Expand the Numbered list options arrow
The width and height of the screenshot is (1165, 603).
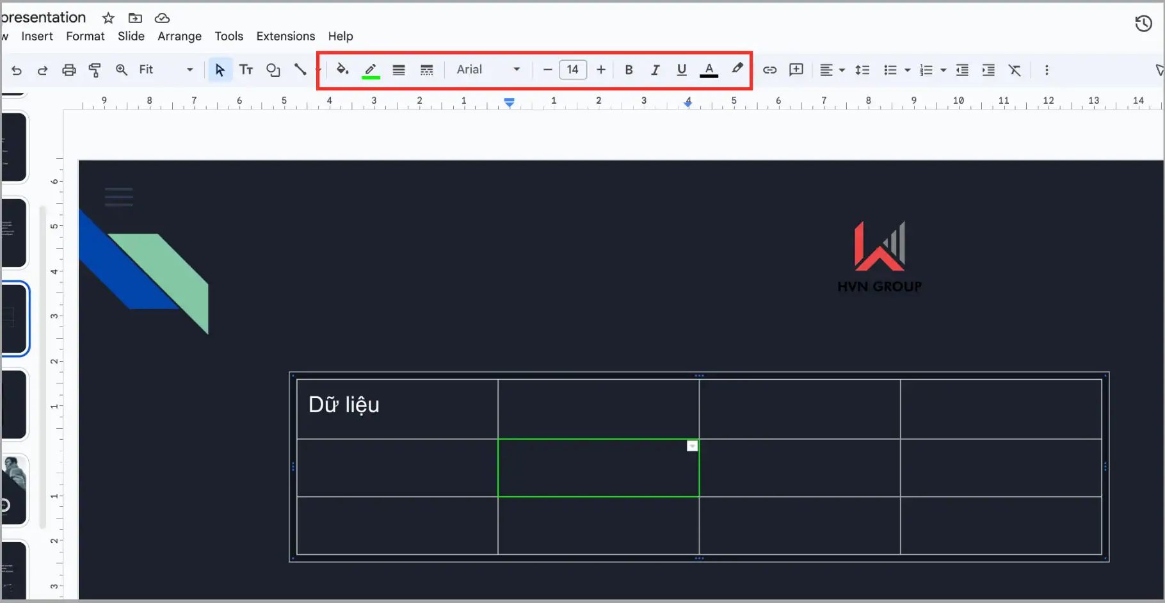click(943, 70)
